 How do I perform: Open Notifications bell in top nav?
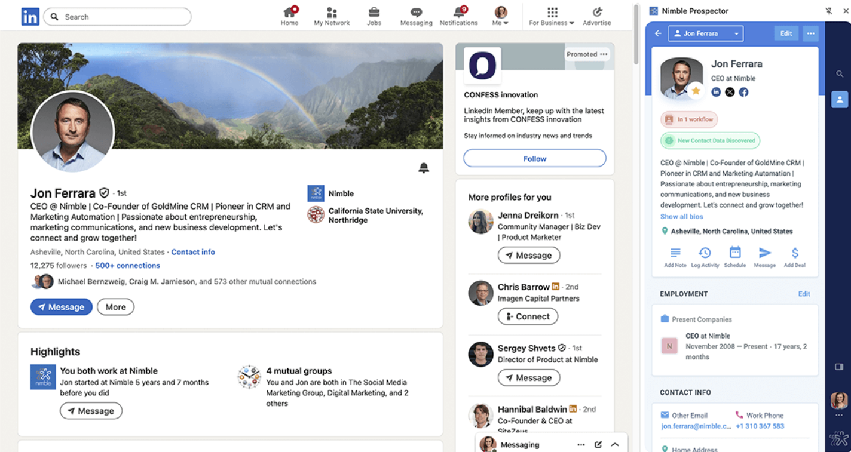[459, 16]
